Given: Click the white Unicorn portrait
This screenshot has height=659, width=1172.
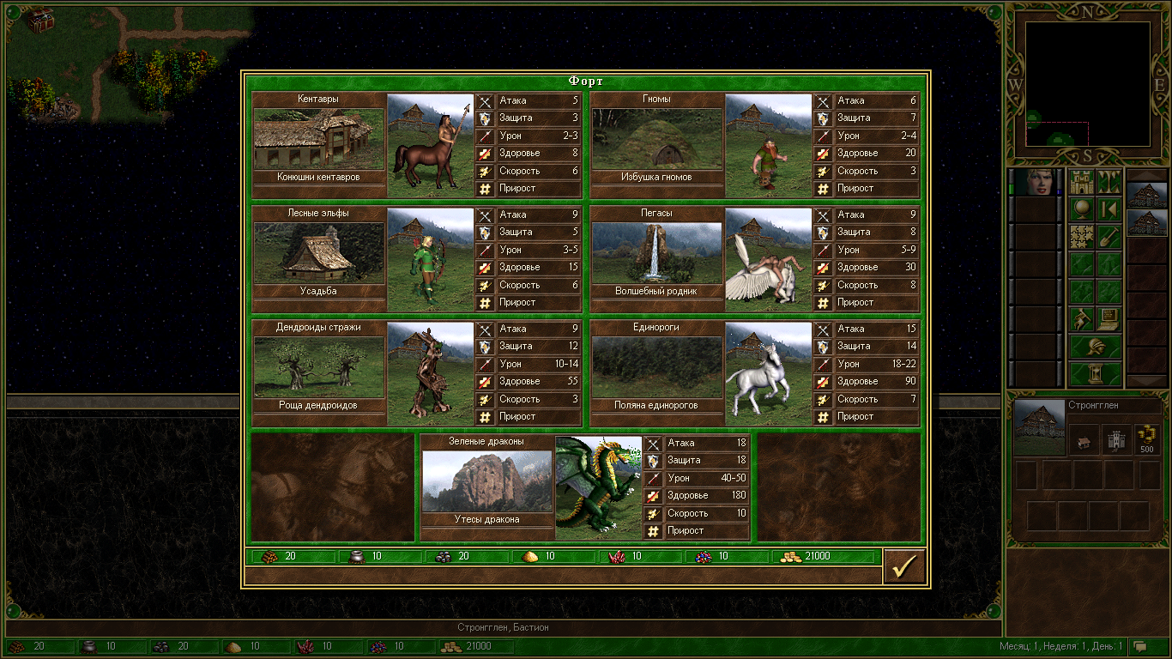Looking at the screenshot, I should click(768, 373).
